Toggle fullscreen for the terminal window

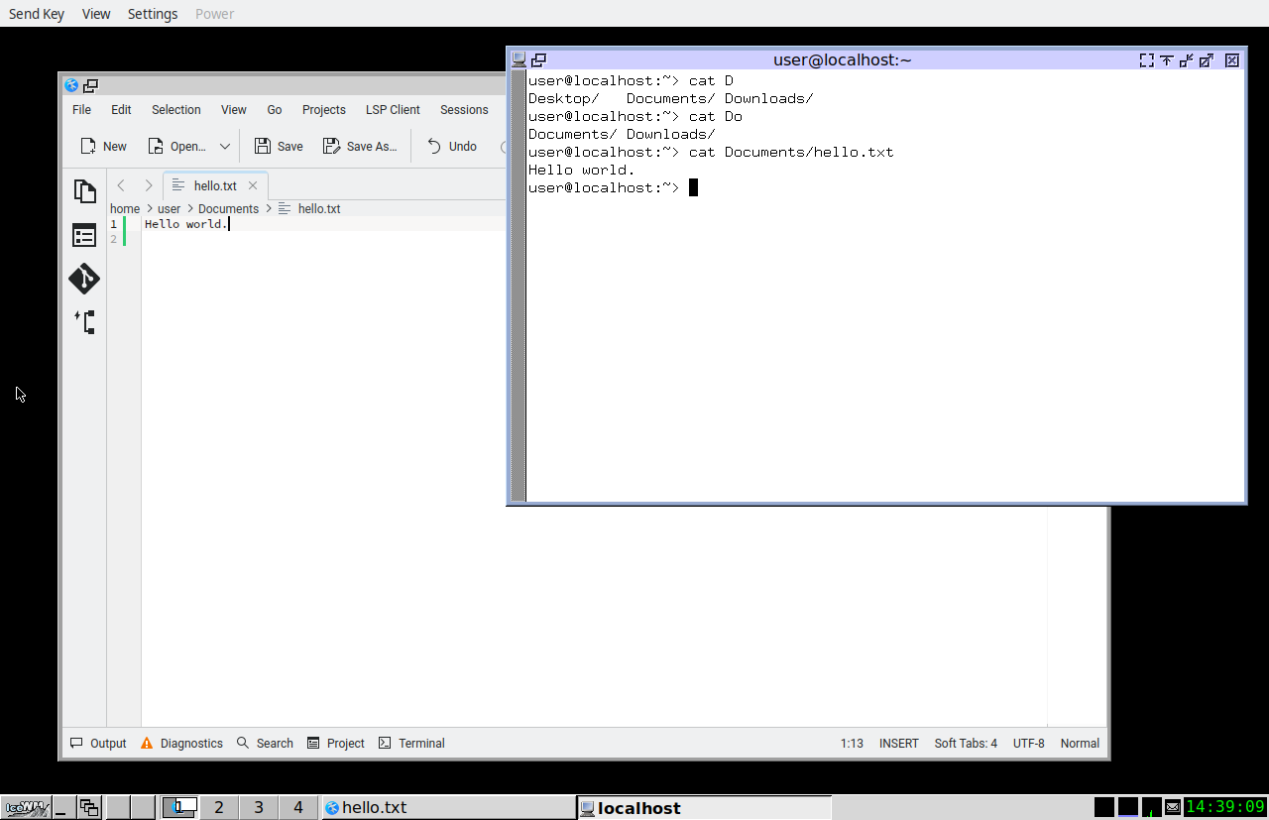click(1147, 59)
